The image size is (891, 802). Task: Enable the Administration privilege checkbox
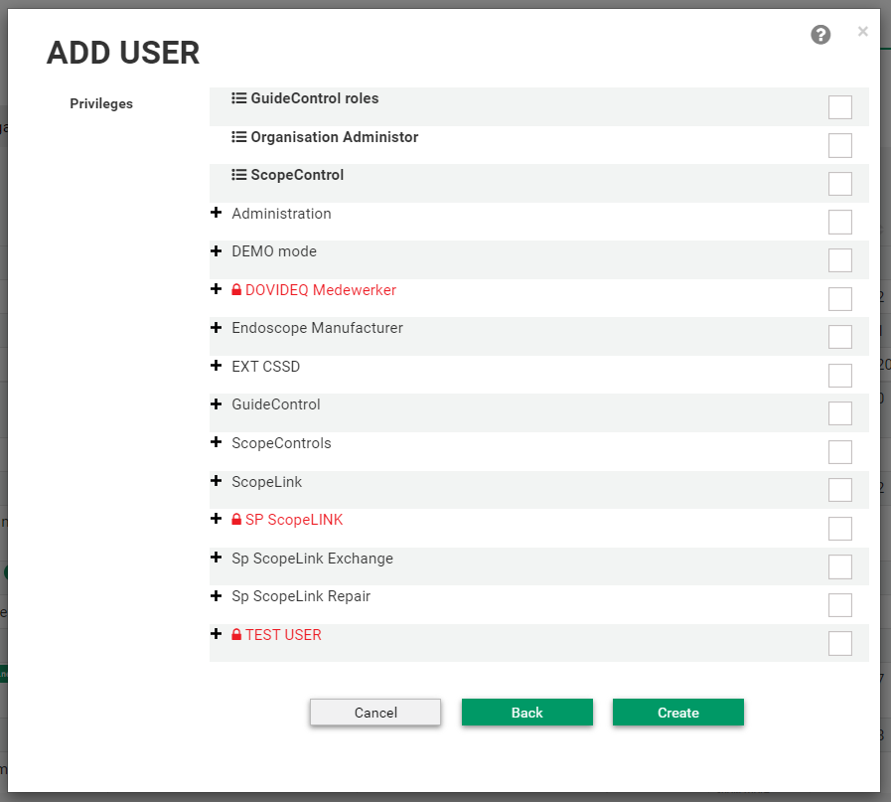pos(839,222)
